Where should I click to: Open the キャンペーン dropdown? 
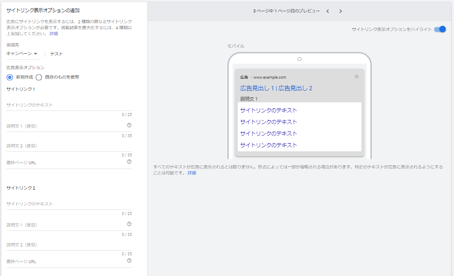(22, 54)
